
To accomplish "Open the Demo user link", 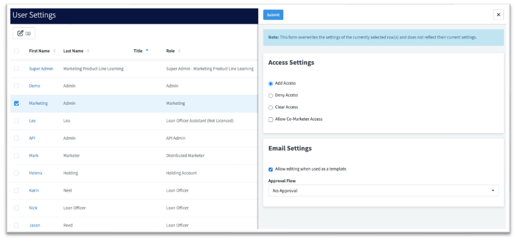I will pyautogui.click(x=35, y=85).
